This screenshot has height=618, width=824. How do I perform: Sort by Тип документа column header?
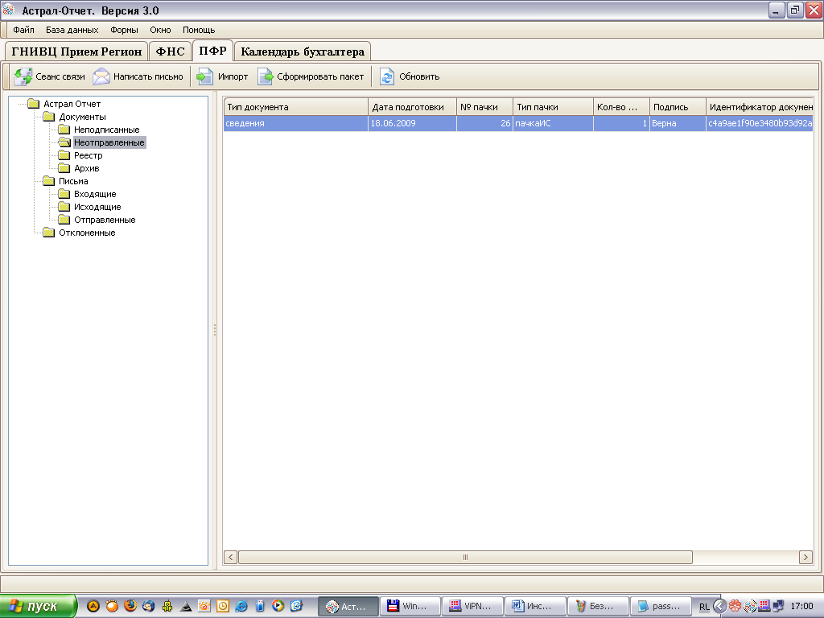(296, 107)
